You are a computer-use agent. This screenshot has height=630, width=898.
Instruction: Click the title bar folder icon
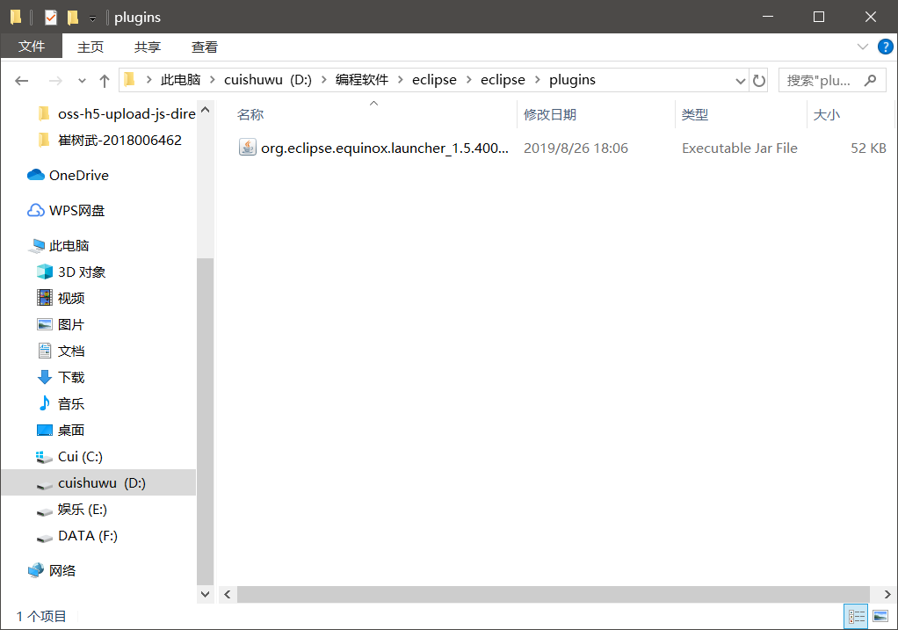pos(16,18)
